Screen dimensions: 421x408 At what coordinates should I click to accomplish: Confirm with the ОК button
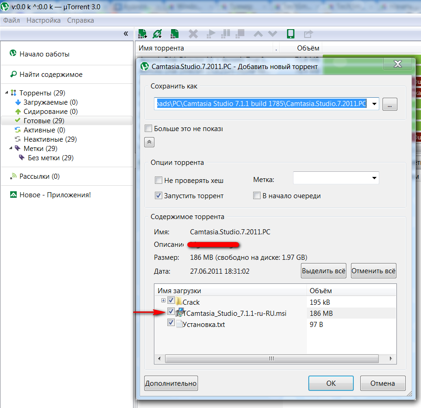pyautogui.click(x=331, y=383)
